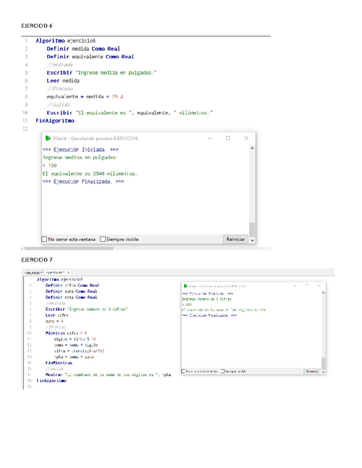The height and width of the screenshot is (468, 362).
Task: Close the EJERCICIO6 execution window
Action: point(246,138)
